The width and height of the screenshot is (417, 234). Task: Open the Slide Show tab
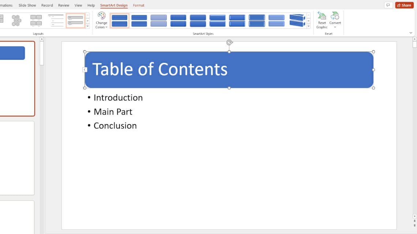tap(27, 5)
